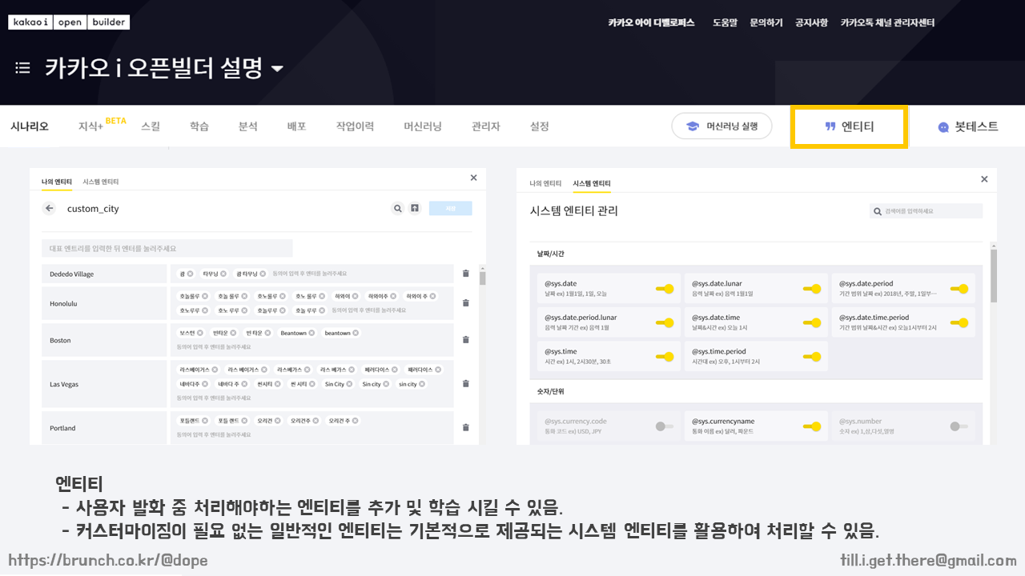Click the kakao i open builder logo
The height and width of the screenshot is (576, 1025).
pos(69,22)
